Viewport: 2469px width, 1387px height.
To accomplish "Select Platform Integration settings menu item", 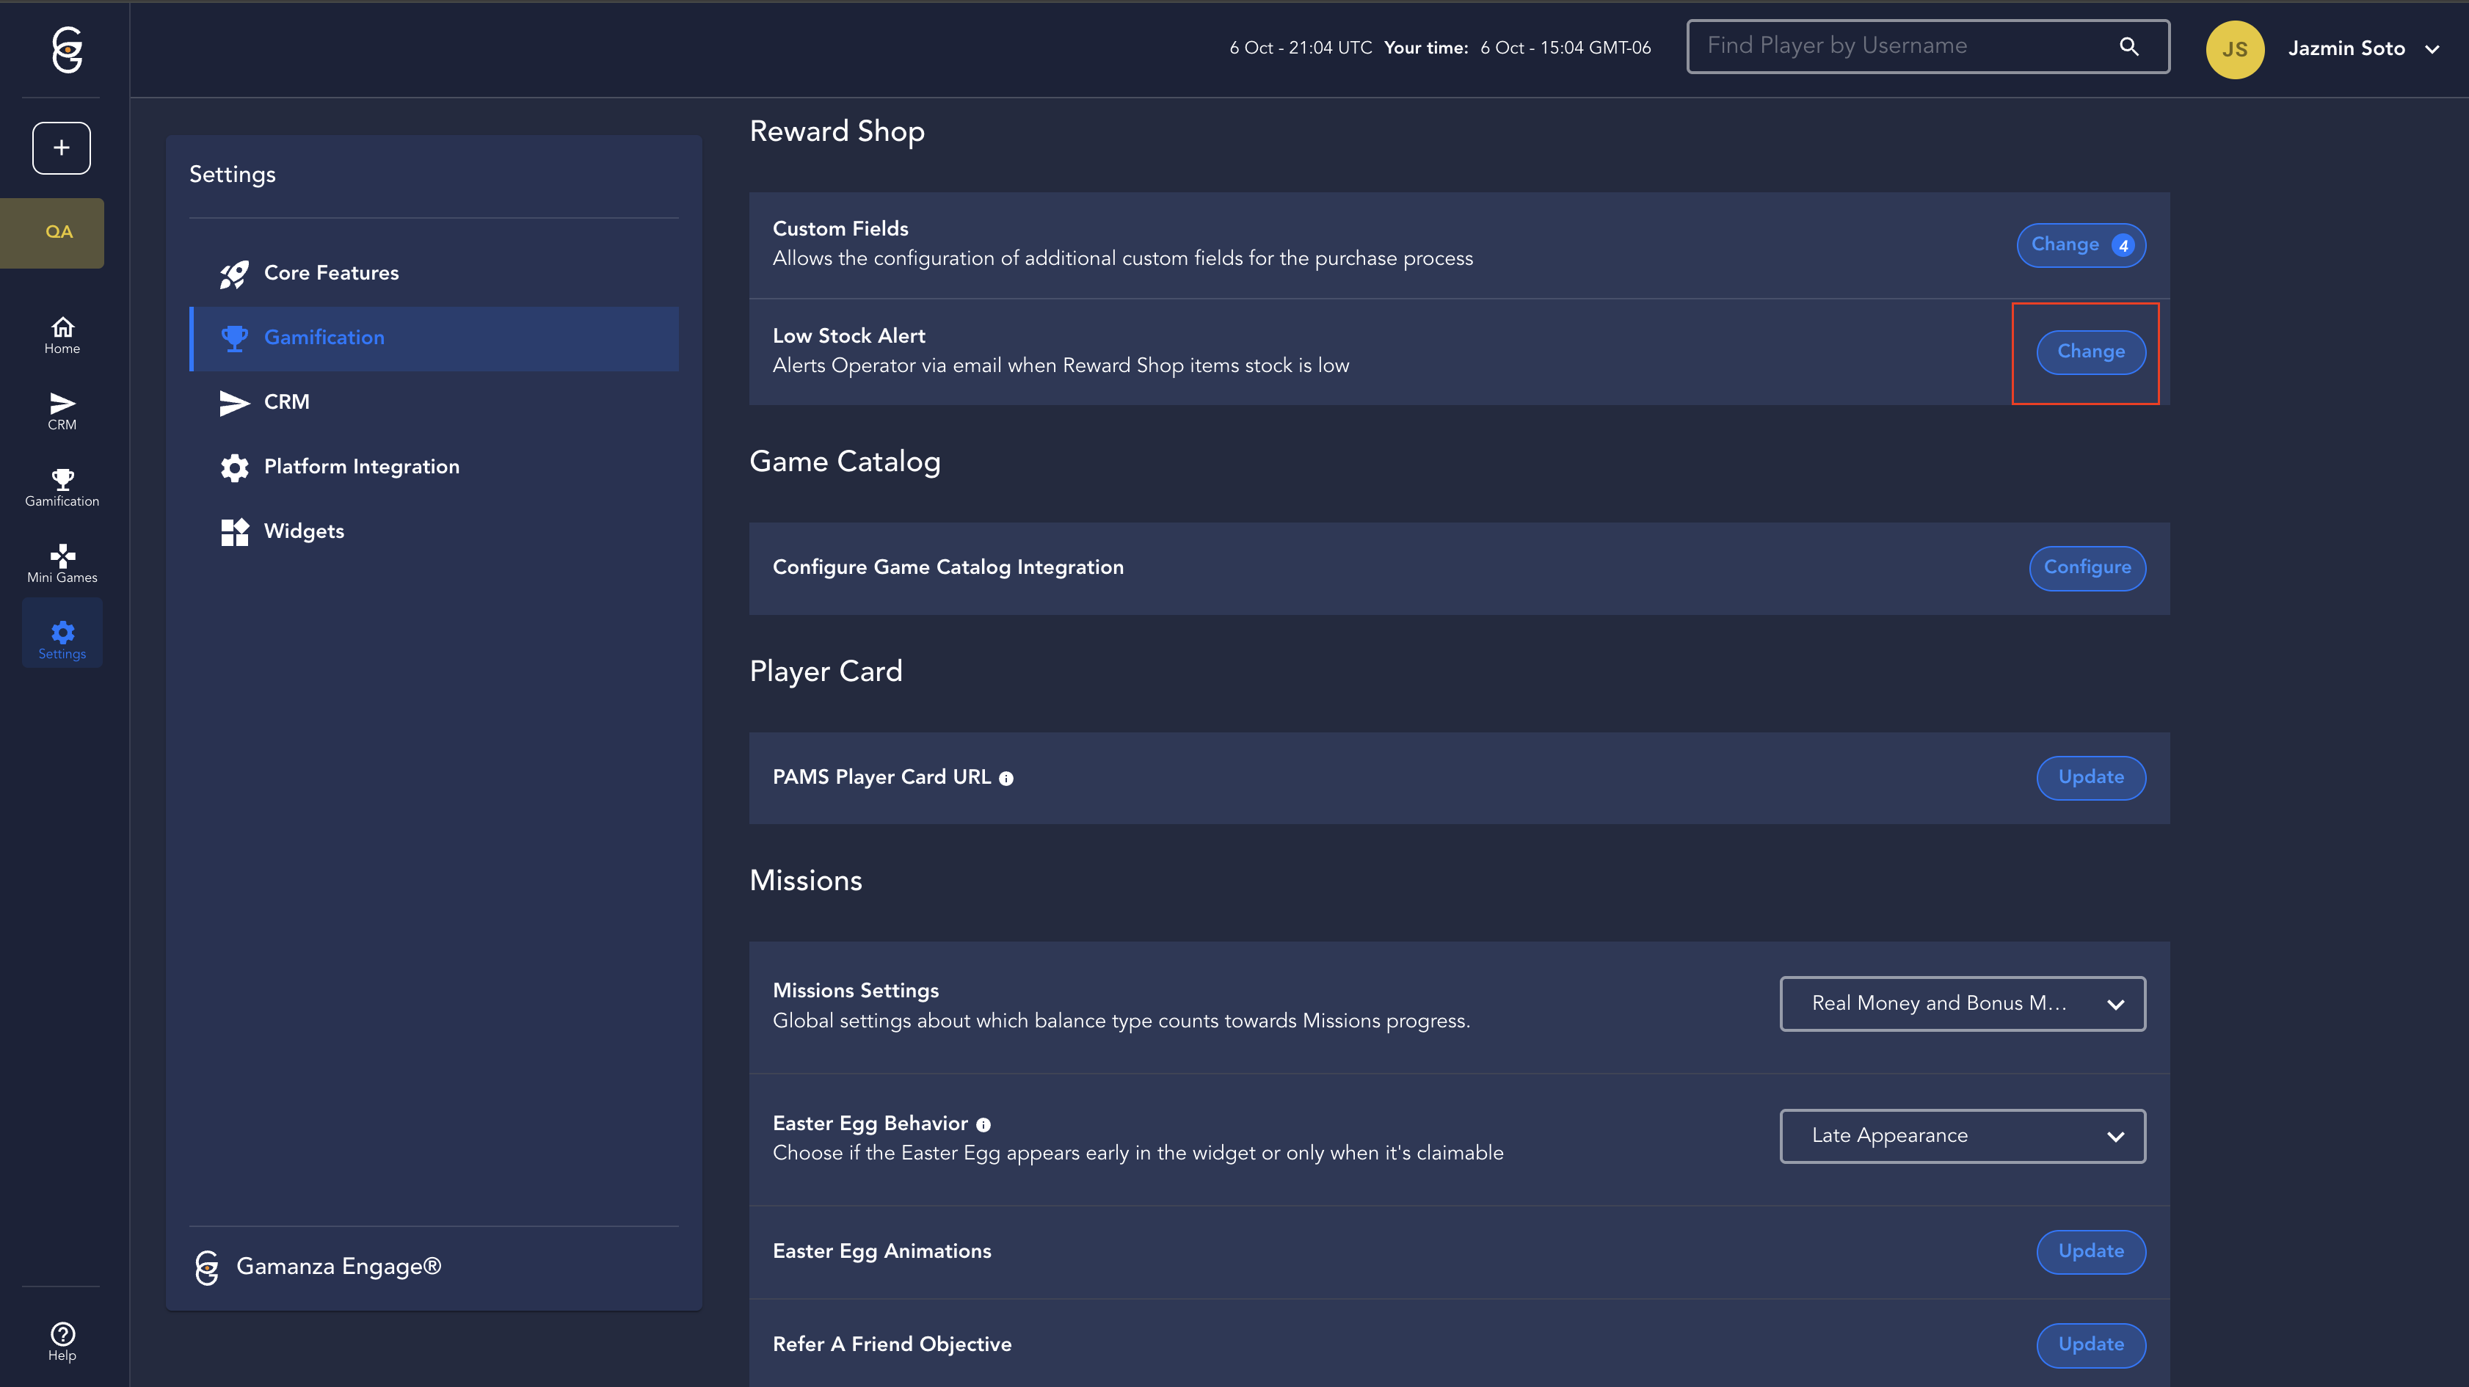I will pos(361,467).
